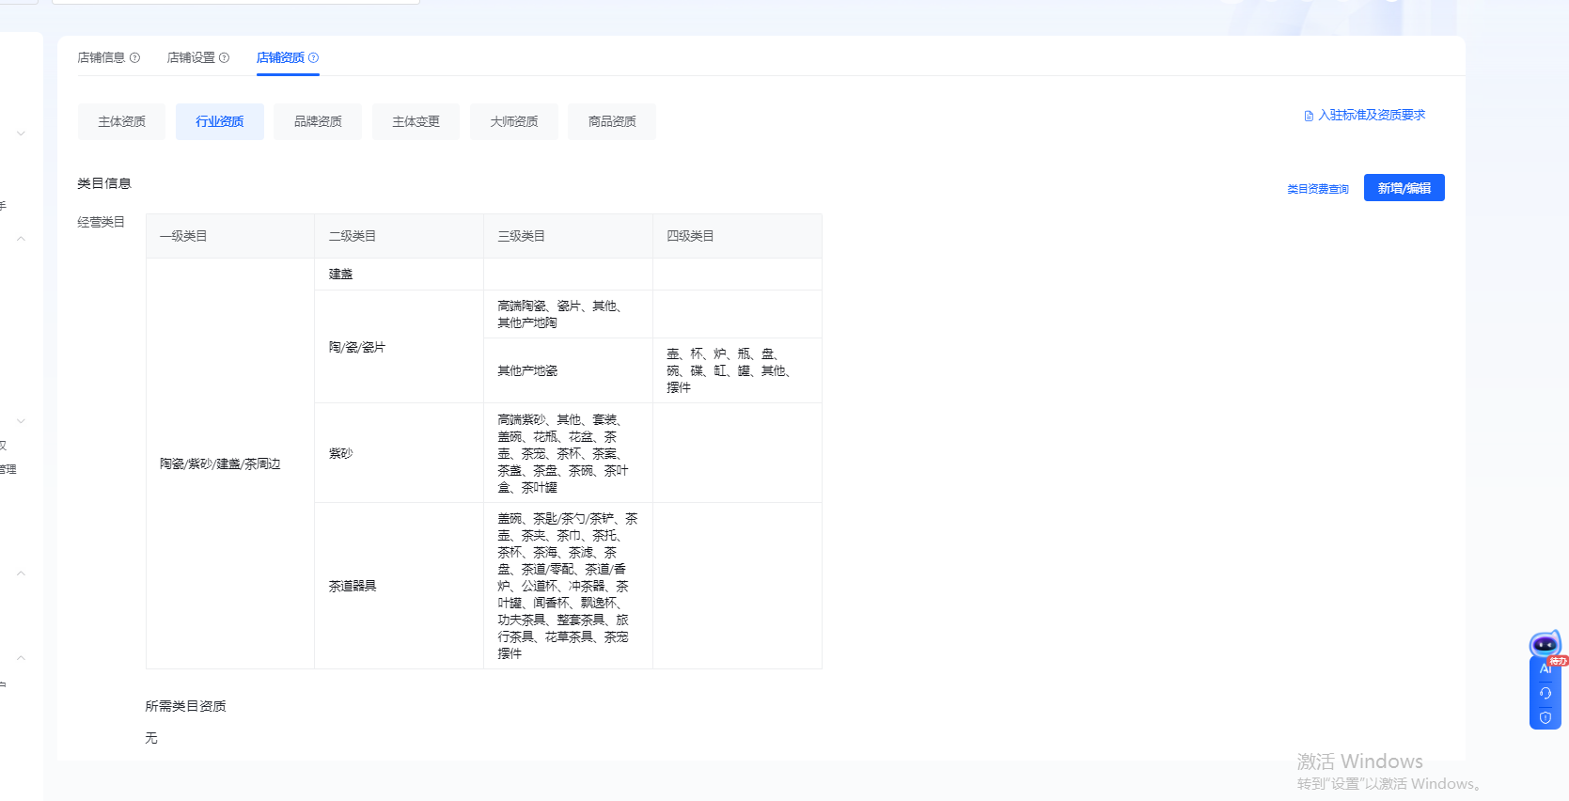Open the 商品资质 sub-tab
Viewport: 1569px width, 801px height.
pos(612,122)
